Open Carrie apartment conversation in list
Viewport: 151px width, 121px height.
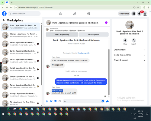click(x=21, y=52)
